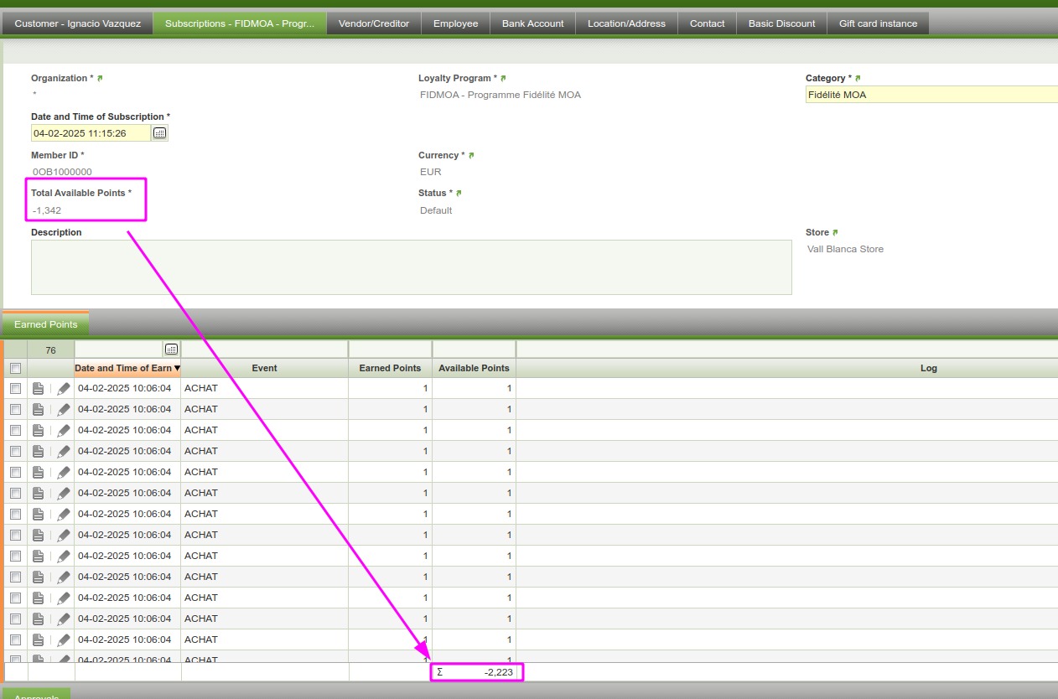This screenshot has height=699, width=1058.
Task: Click the green link arrow beside Organization
Action: (x=100, y=78)
